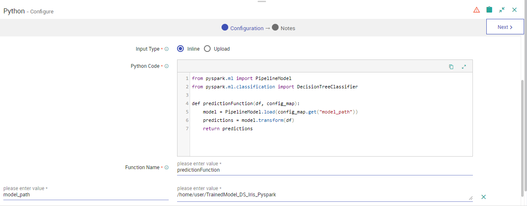Click the vertical scrollbar of the panel

click(523, 138)
